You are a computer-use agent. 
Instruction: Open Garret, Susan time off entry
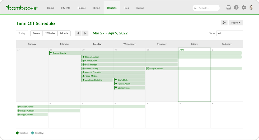pos(129,87)
